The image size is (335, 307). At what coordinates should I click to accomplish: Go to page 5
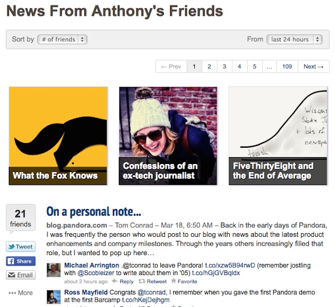(255, 67)
